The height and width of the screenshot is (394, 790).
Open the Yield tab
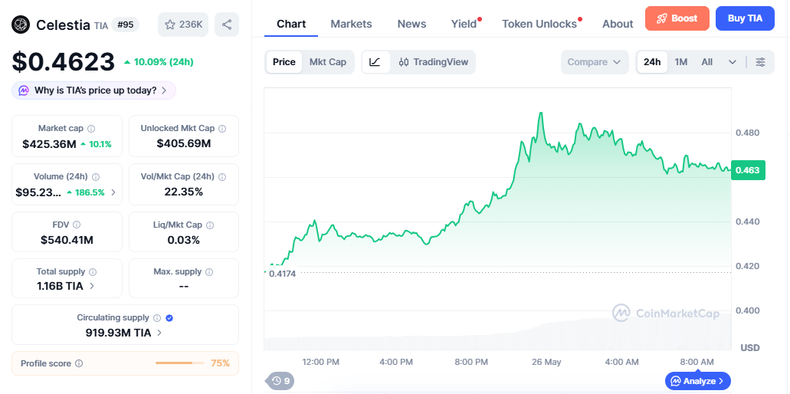tap(464, 24)
